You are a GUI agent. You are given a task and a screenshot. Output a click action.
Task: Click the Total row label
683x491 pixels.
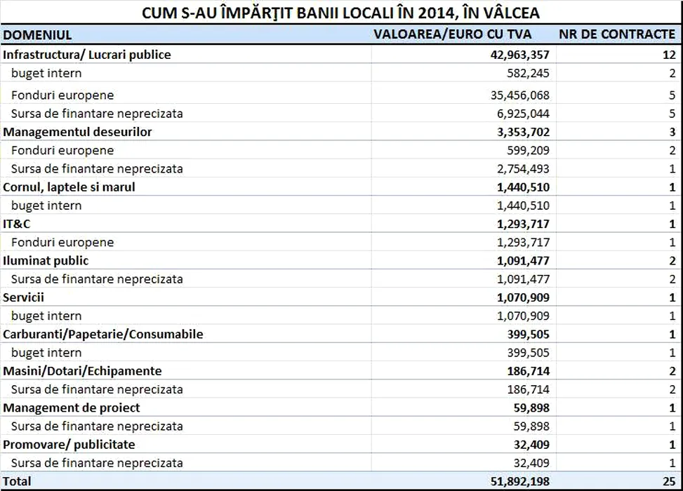(x=17, y=481)
